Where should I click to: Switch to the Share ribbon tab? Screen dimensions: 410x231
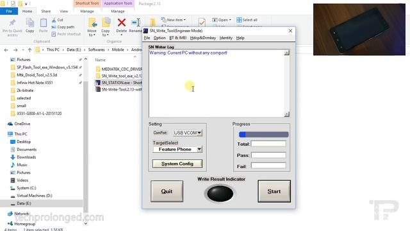[45, 12]
